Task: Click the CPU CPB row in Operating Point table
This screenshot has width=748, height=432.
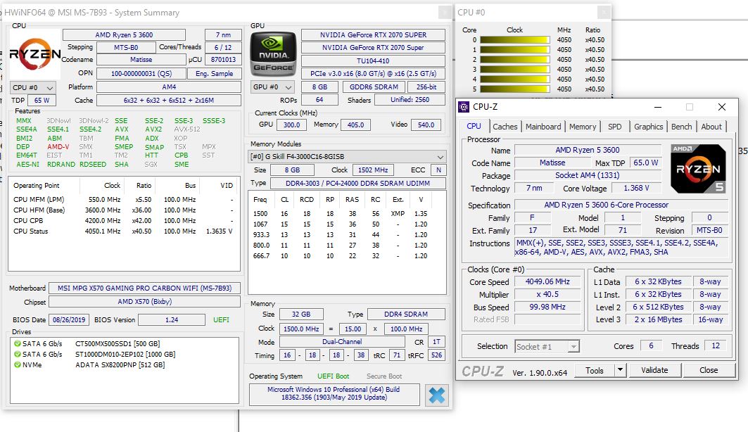Action: pos(123,221)
